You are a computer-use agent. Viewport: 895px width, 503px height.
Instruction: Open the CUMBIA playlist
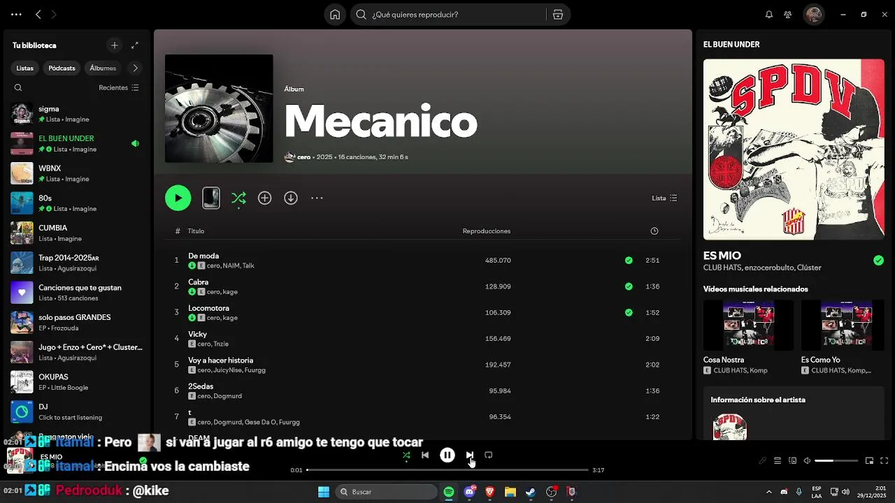tap(76, 233)
